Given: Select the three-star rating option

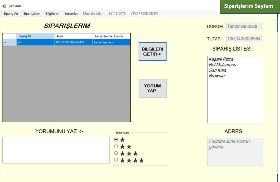Looking at the screenshot, I should 116,153.
